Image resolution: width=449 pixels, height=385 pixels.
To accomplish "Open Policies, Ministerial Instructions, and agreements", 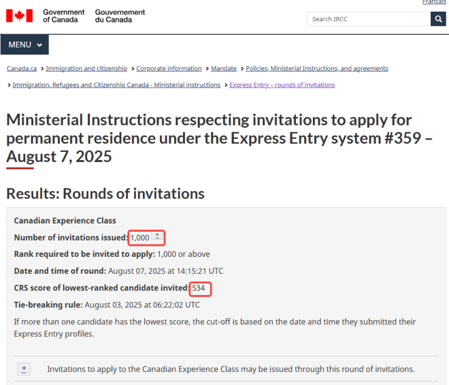I will point(317,69).
